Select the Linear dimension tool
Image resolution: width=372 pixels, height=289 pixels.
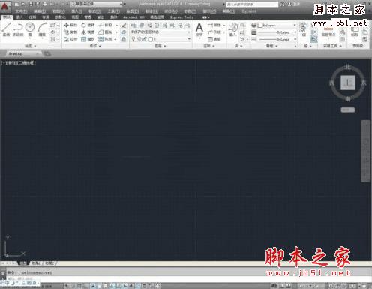[x=214, y=25]
